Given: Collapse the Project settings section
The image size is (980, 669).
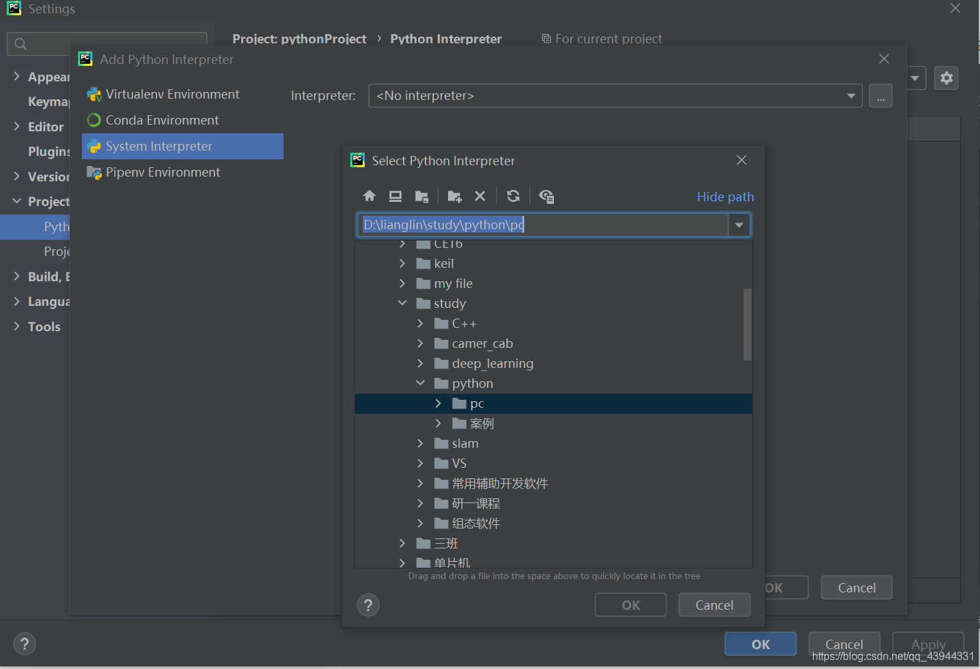Looking at the screenshot, I should [x=17, y=201].
